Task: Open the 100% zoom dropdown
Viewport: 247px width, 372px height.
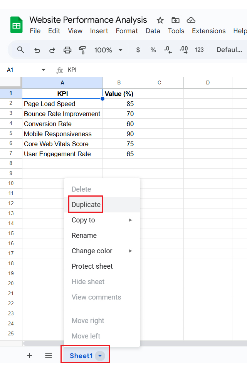Action: pos(108,50)
